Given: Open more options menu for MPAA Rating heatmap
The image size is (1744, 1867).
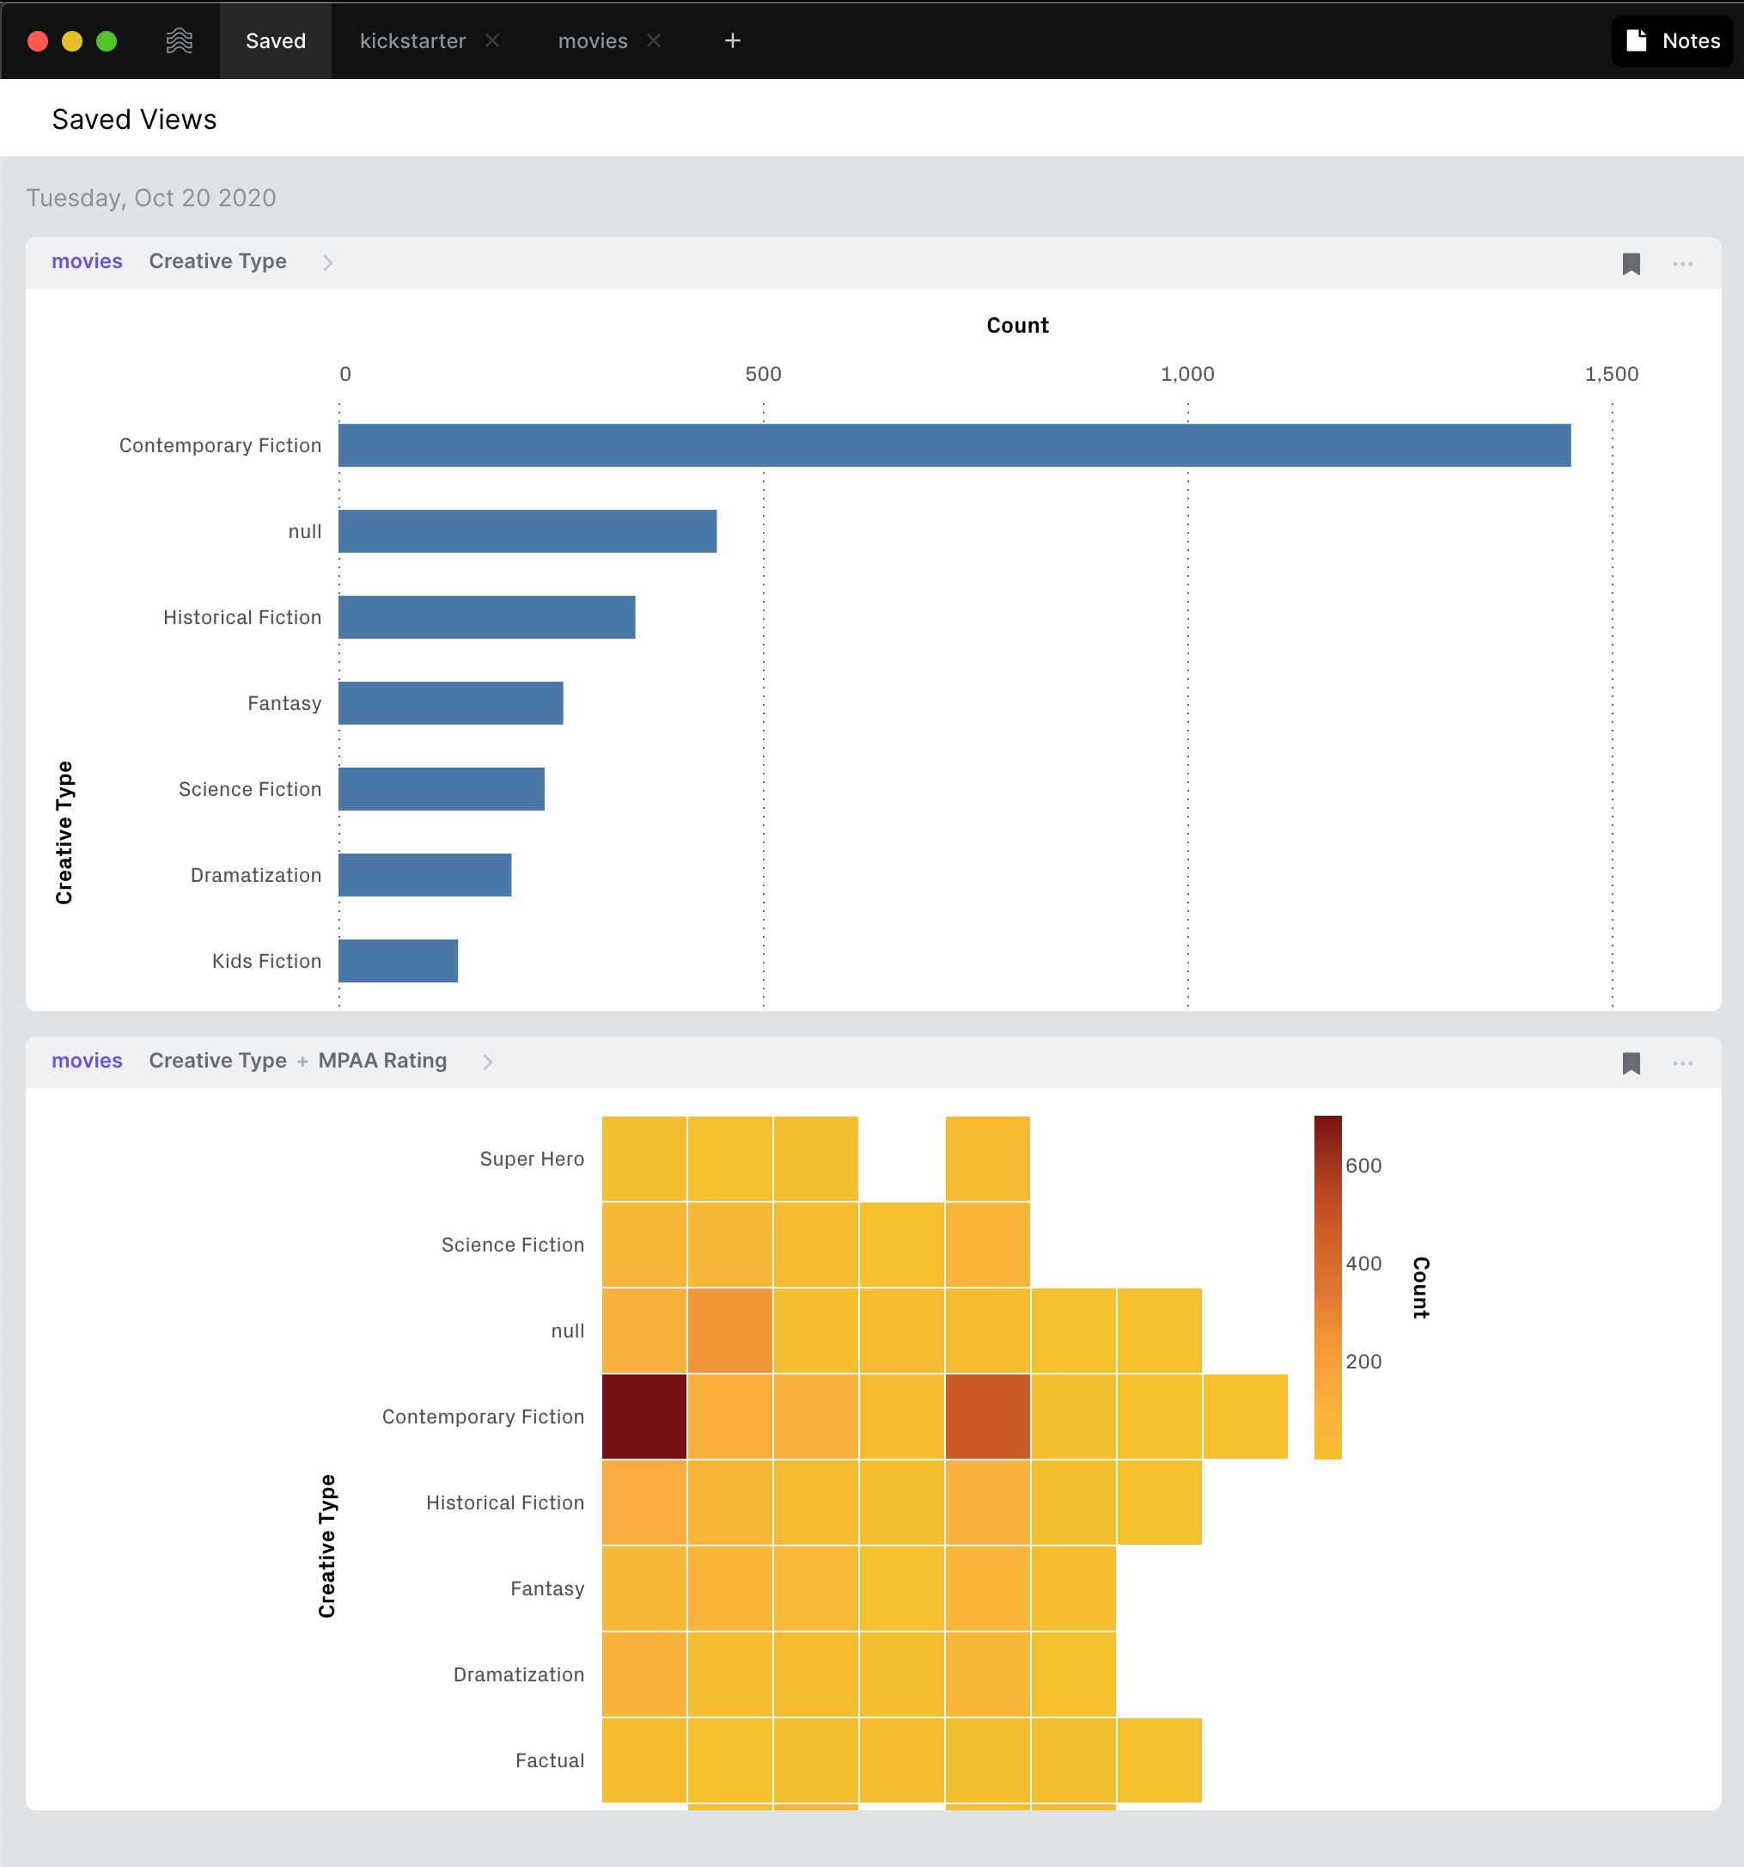Looking at the screenshot, I should (1682, 1063).
